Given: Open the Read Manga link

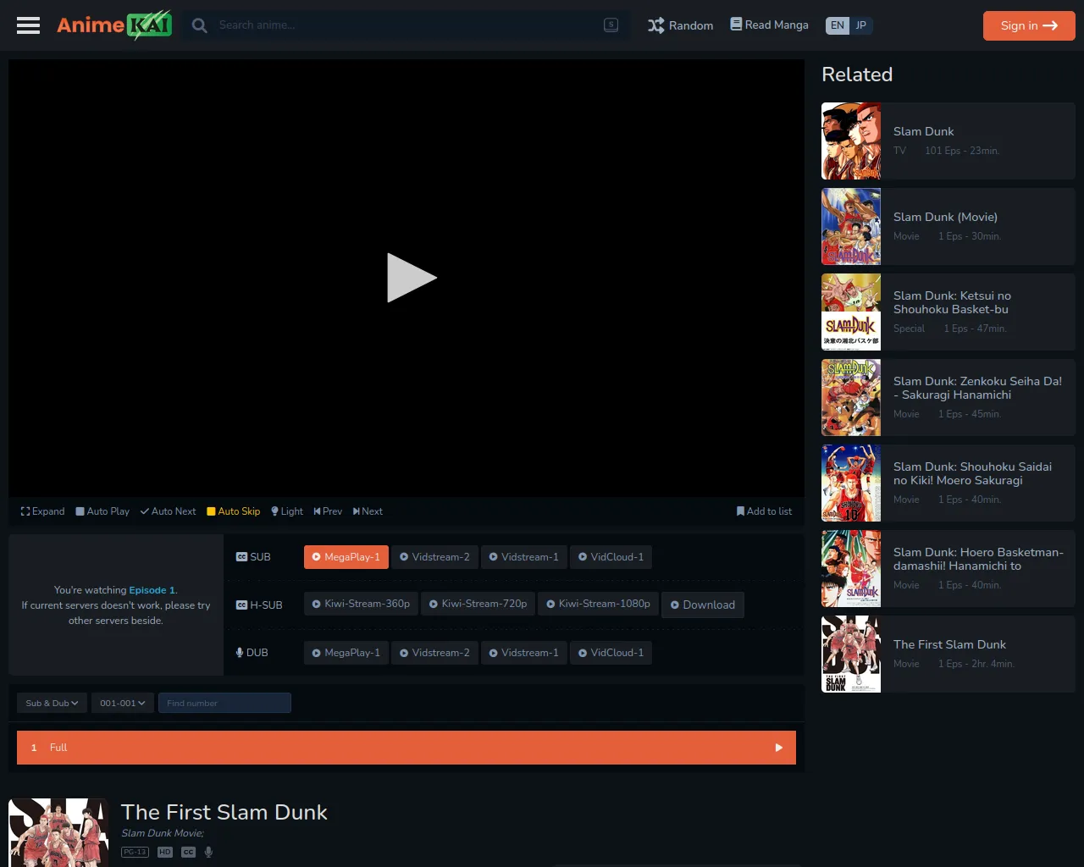Looking at the screenshot, I should pos(769,25).
